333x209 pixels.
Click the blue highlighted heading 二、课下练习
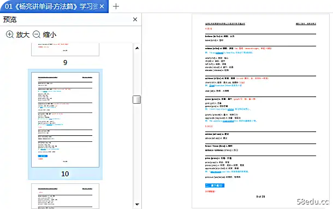(x=215, y=186)
